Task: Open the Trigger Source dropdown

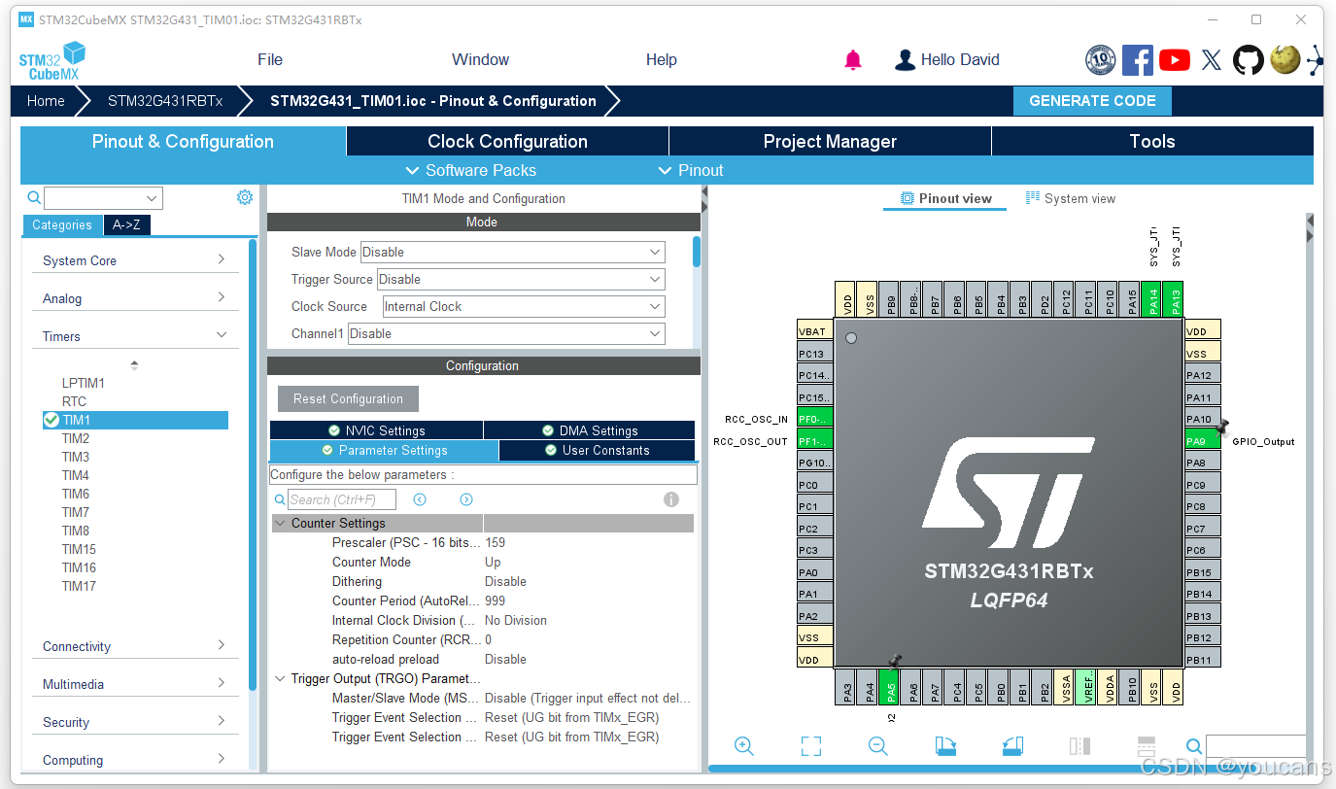Action: [x=520, y=279]
